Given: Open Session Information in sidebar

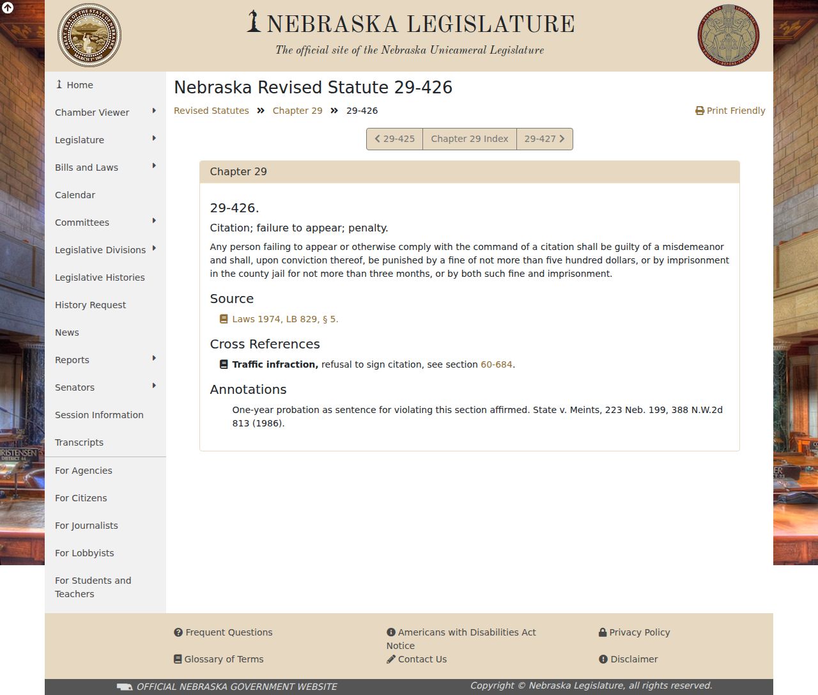Looking at the screenshot, I should point(105,415).
